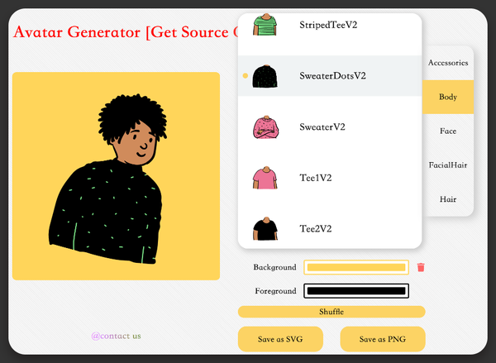Pick the pink Tee1V2 shirt thumbnail
Viewport: 496px width, 363px height.
point(265,178)
